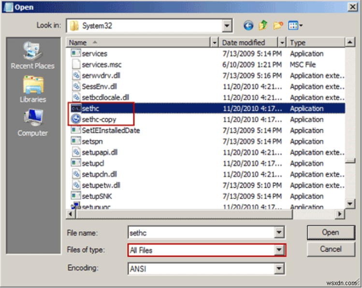This screenshot has height=288, width=362.
Task: Click the setupetw.dll file name text
Action: pos(101,185)
